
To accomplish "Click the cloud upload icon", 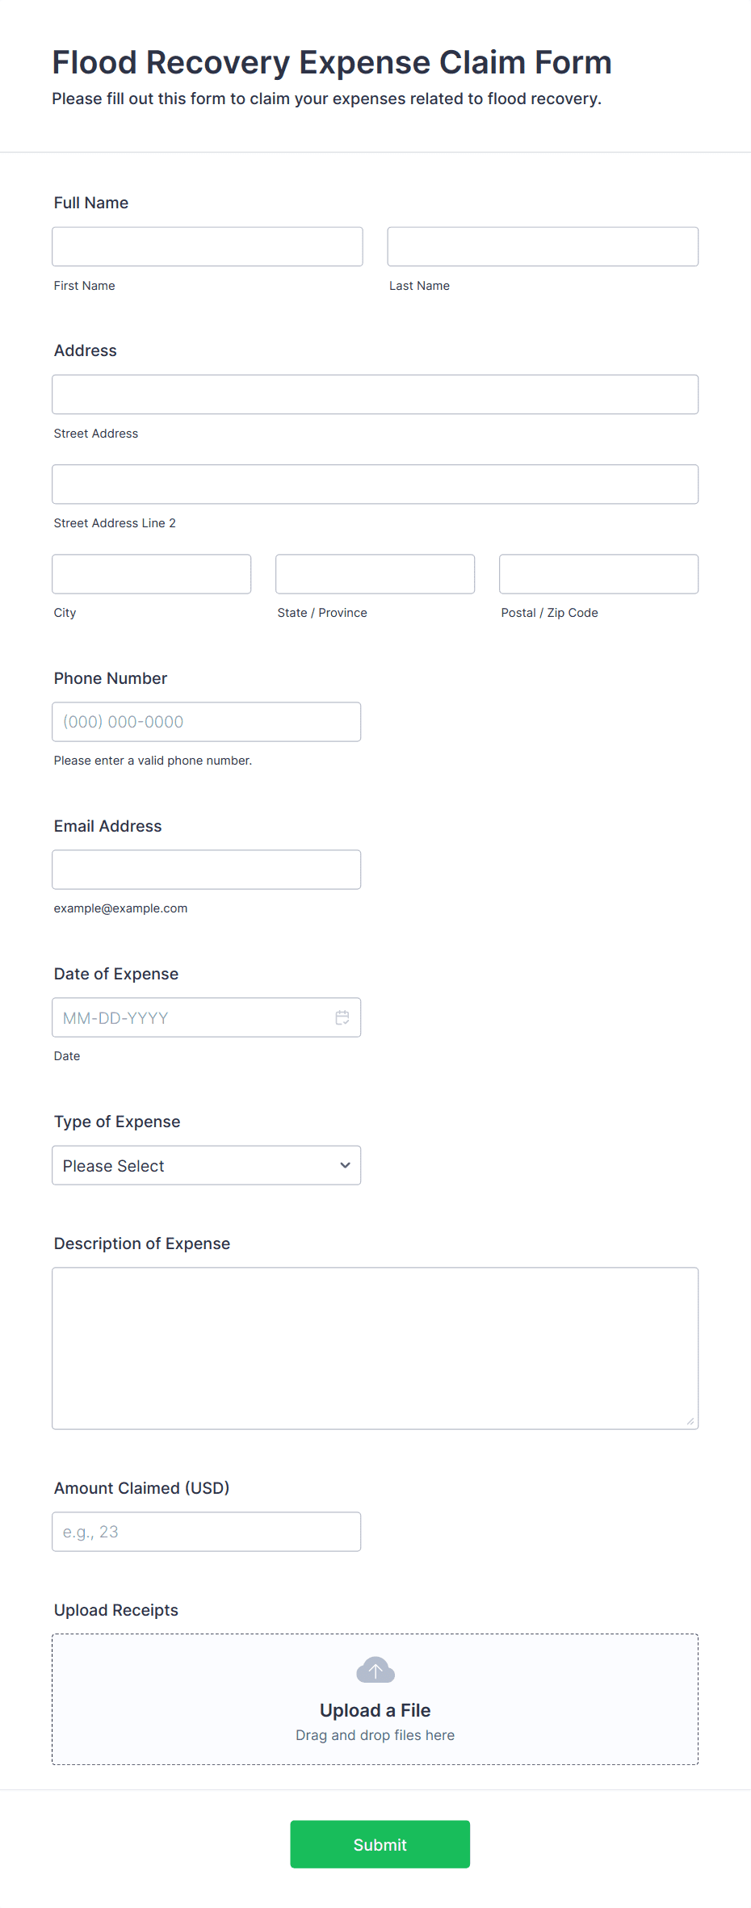I will [375, 1670].
